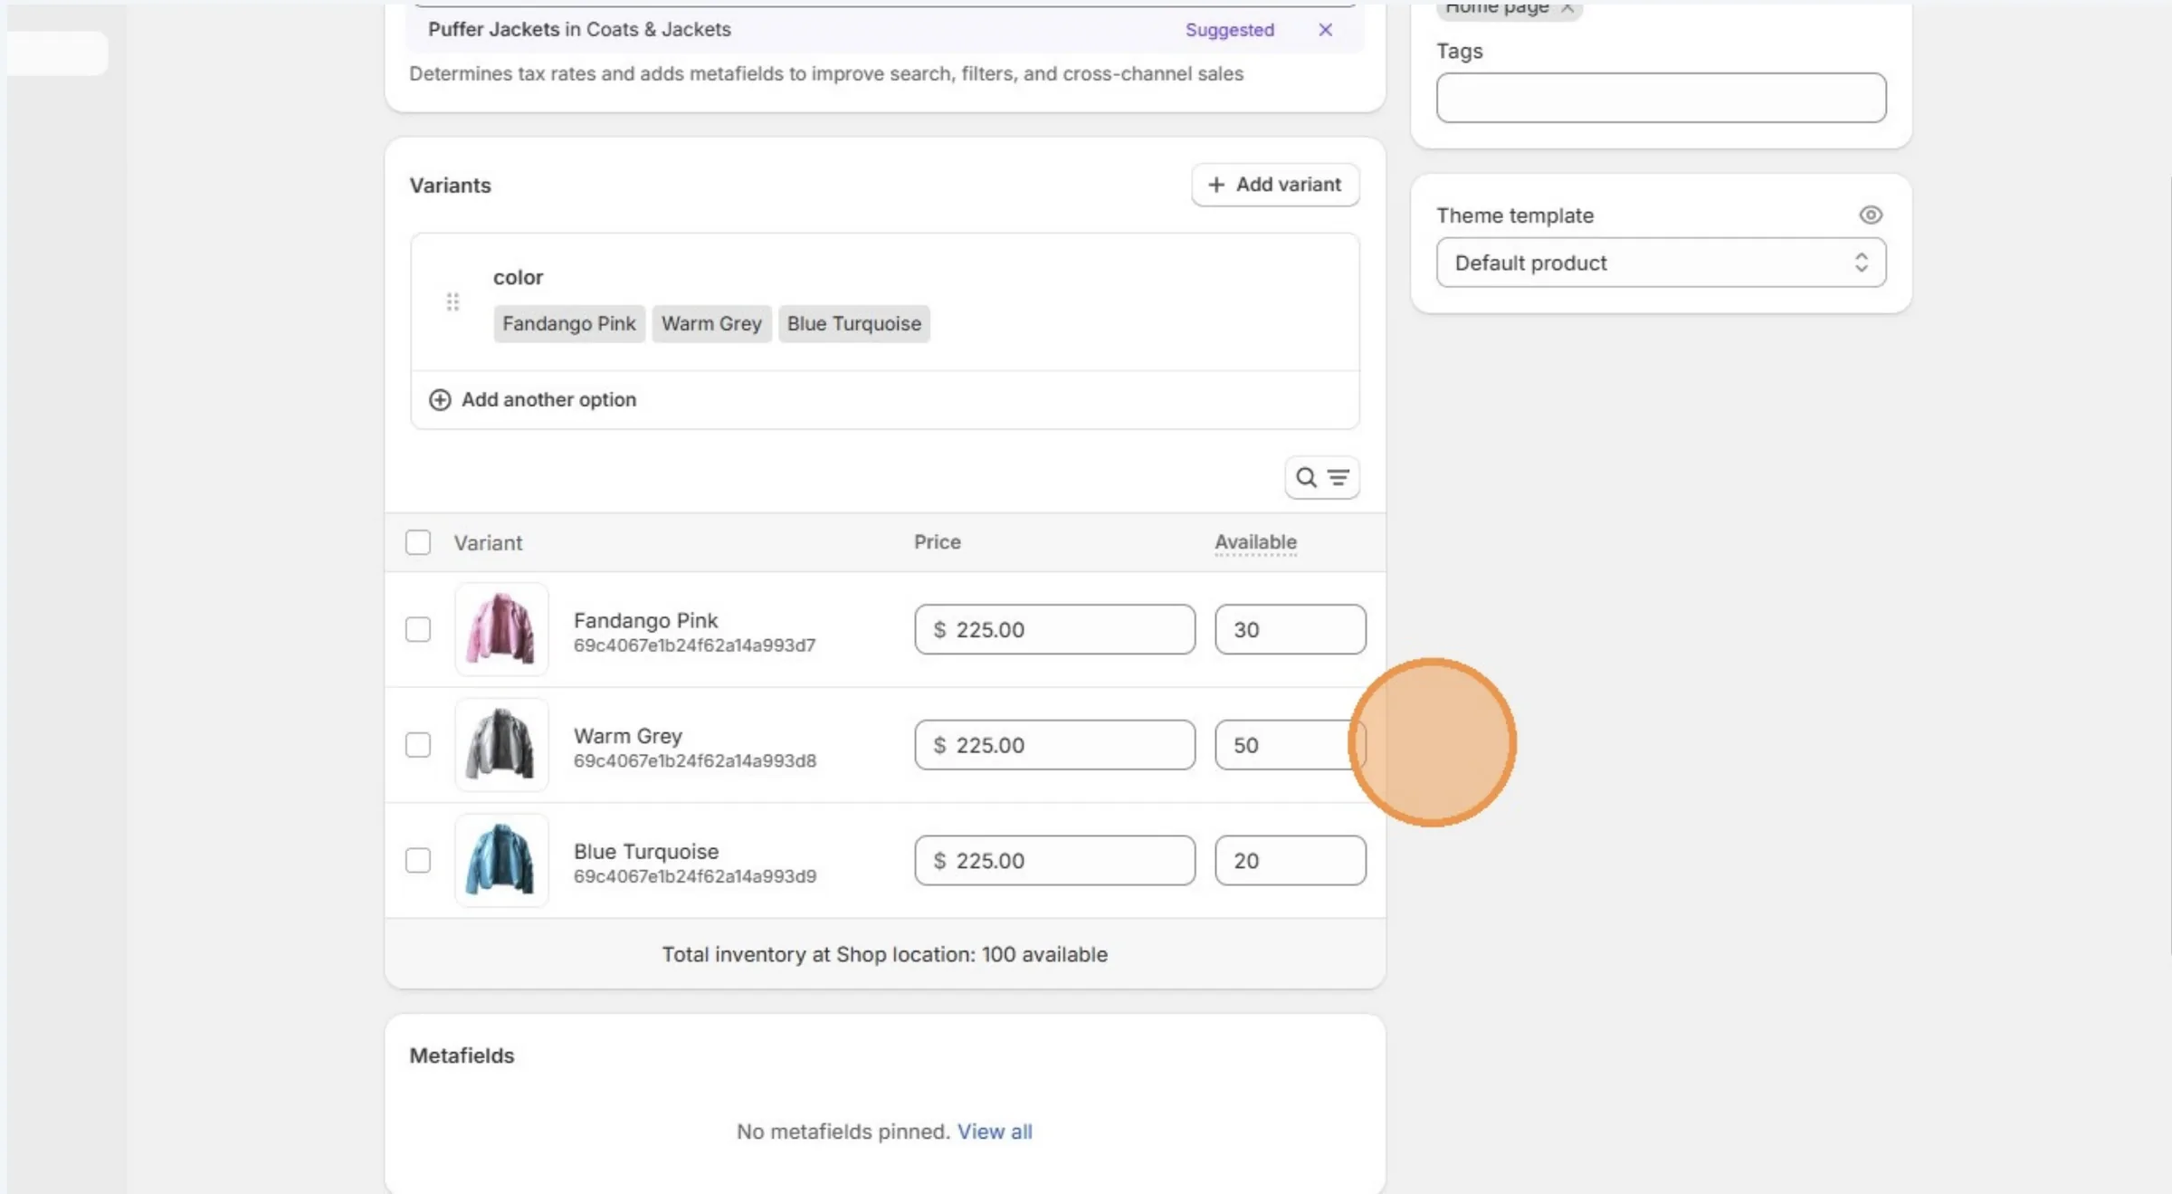Click the Add variant button
This screenshot has width=2172, height=1194.
[x=1275, y=185]
